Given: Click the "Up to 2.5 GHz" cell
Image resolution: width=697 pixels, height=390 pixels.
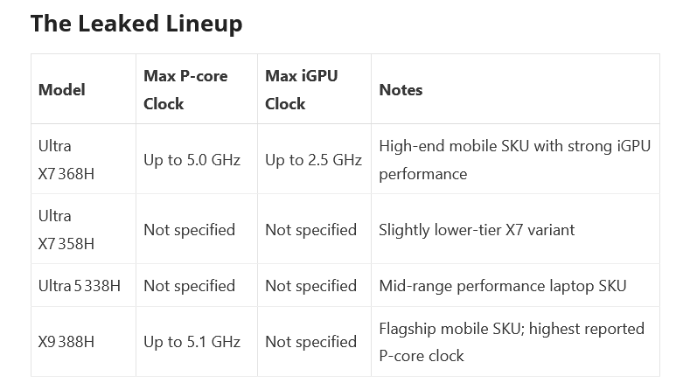Looking at the screenshot, I should [x=313, y=160].
